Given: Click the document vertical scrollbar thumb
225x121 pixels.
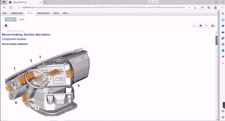Looking at the screenshot, I should [216, 40].
